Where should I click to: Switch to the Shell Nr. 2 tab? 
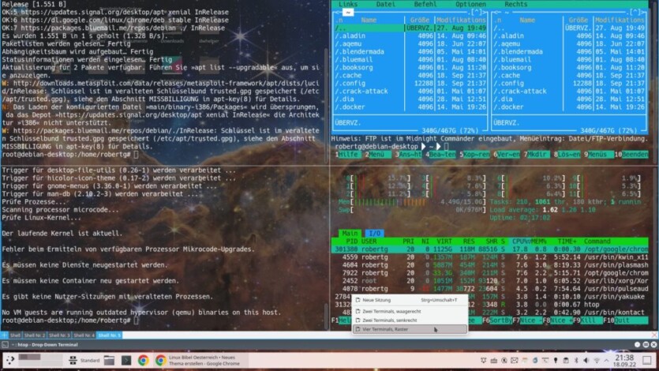click(35, 335)
